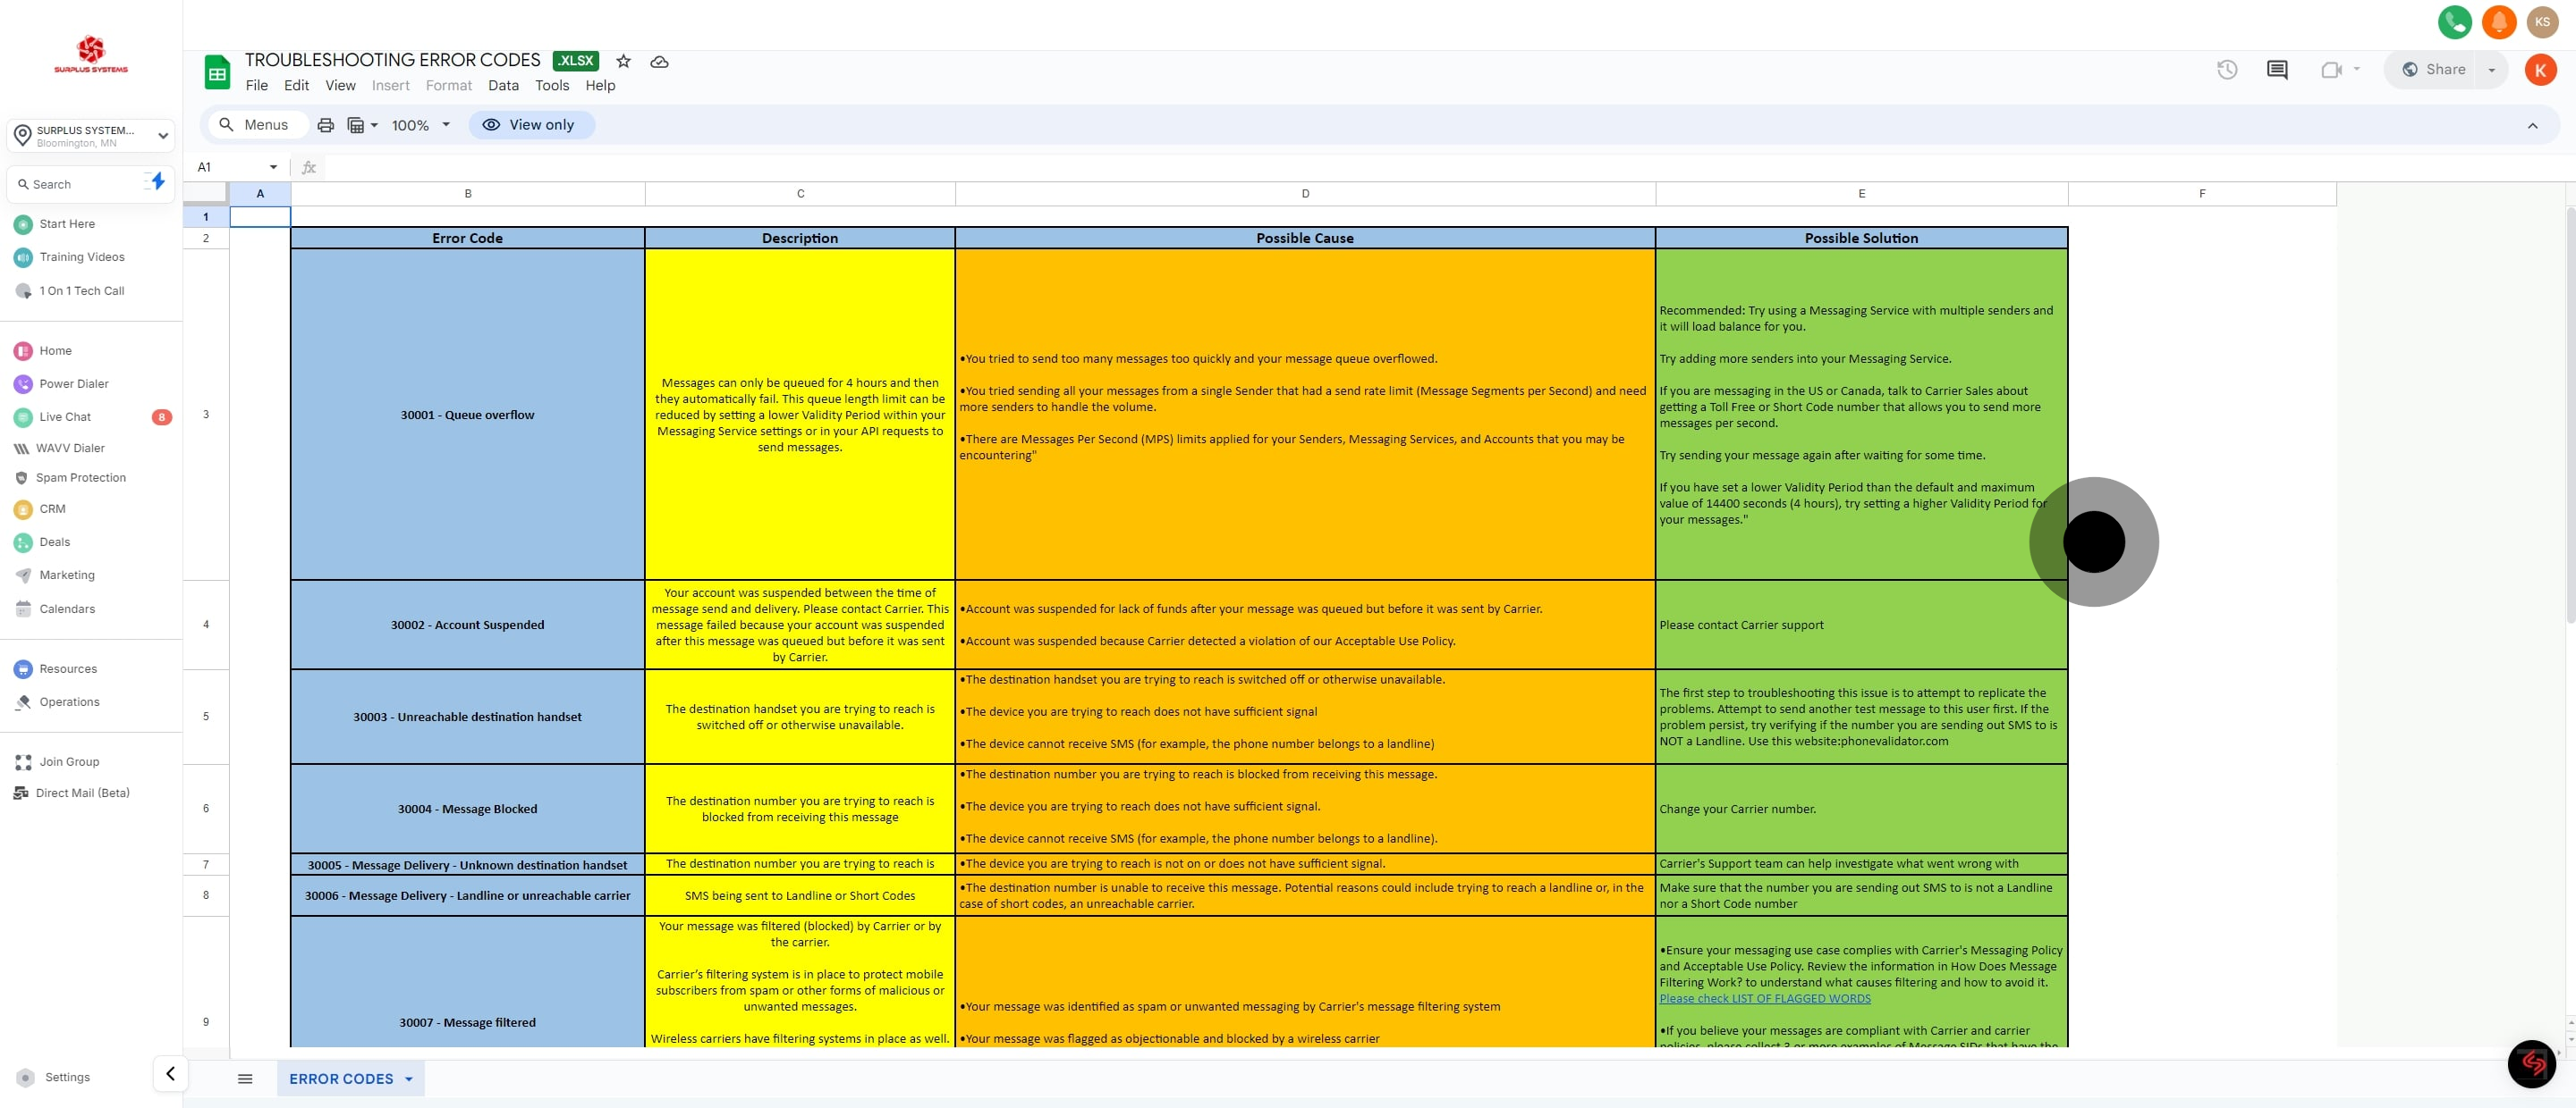Open Spam Protection sidebar item
The width and height of the screenshot is (2576, 1108).
pos(80,477)
